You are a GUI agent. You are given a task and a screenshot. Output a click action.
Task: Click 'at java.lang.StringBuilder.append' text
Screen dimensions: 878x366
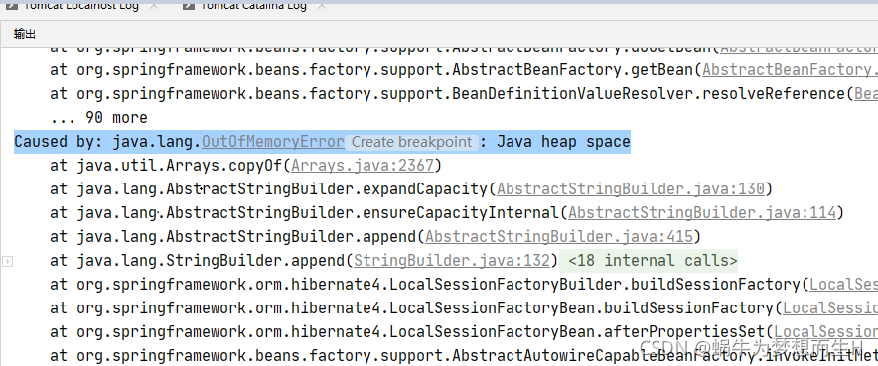pos(197,261)
